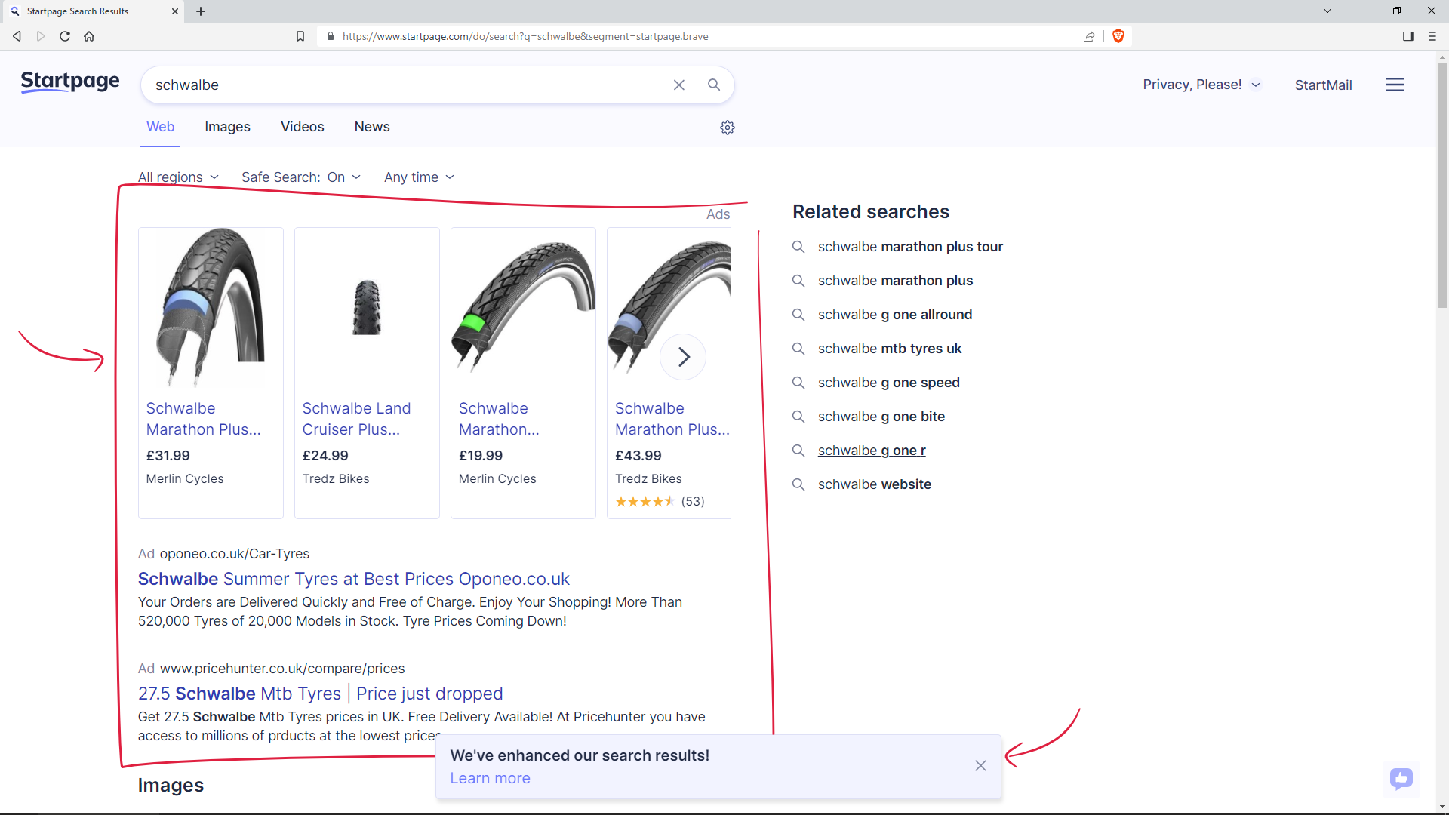
Task: Open the feedback thumbs-up icon
Action: point(1401,779)
